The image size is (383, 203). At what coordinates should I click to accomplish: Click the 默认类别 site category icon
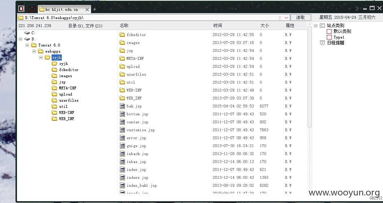329,31
